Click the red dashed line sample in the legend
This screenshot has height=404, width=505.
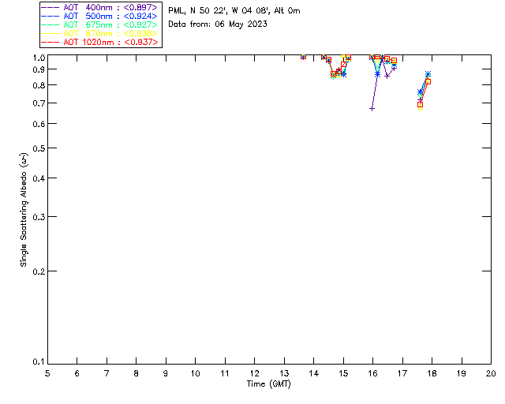click(x=50, y=43)
